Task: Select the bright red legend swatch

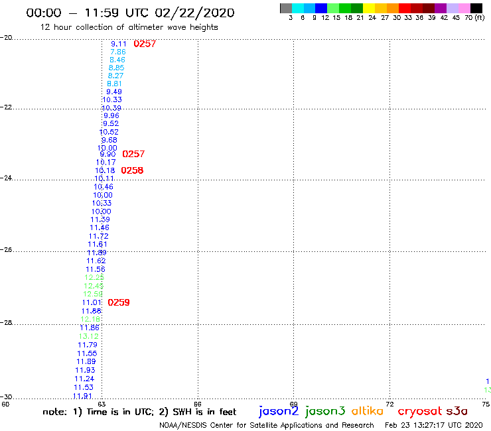Action: [405, 8]
